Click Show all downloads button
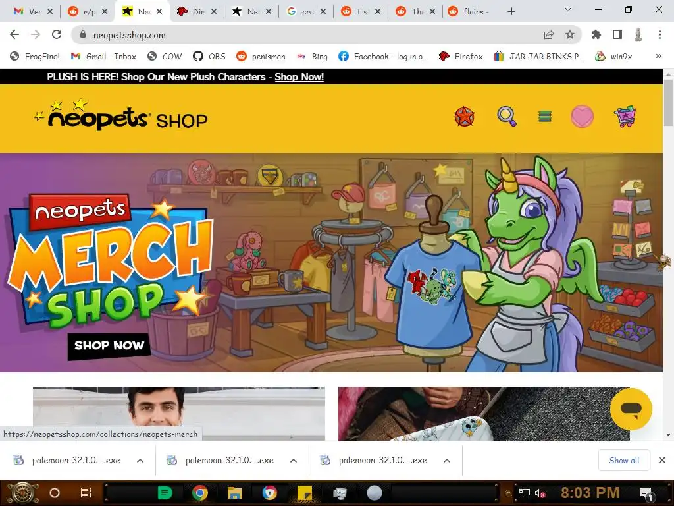Viewport: 674px width, 506px height. pos(624,461)
